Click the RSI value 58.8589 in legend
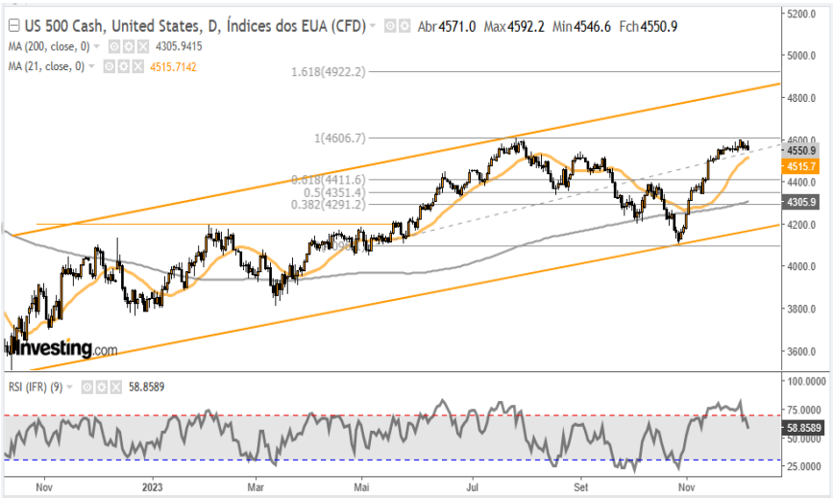 click(147, 387)
